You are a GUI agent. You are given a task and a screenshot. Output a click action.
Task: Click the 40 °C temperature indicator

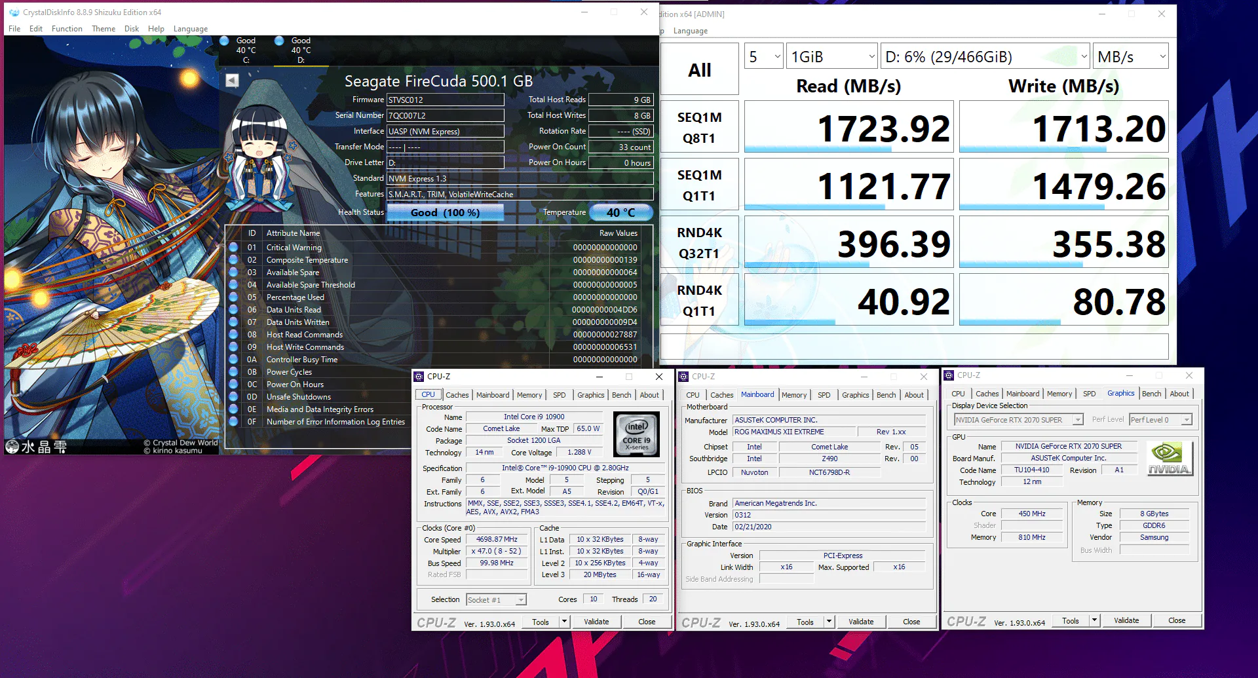[x=621, y=212]
